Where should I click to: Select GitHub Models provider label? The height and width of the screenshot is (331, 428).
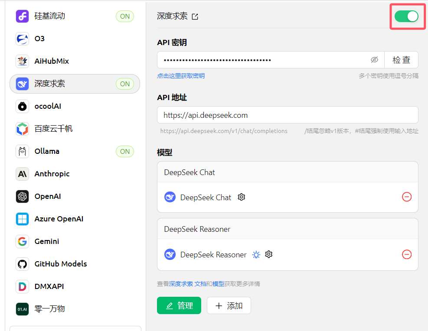click(x=61, y=264)
